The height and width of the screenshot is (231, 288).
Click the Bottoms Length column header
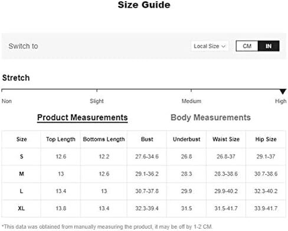pos(104,139)
